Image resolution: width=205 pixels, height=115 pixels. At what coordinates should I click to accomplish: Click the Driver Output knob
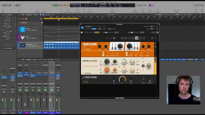tap(149, 46)
